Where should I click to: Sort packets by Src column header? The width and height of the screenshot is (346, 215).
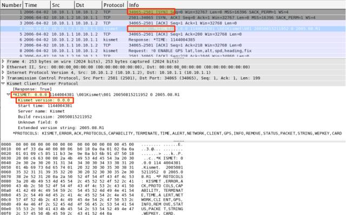point(63,5)
